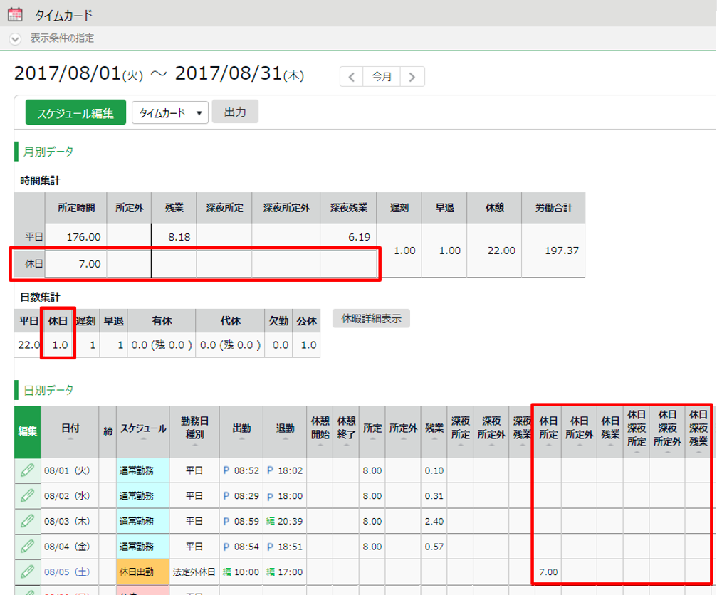Click 休暇詳細表示 button
The width and height of the screenshot is (717, 595).
[x=371, y=318]
